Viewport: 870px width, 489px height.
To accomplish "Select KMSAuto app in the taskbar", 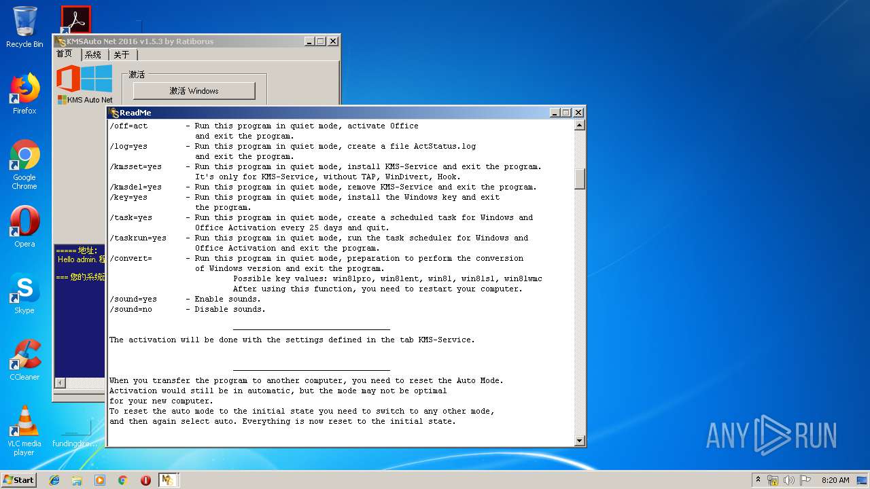I will 168,480.
